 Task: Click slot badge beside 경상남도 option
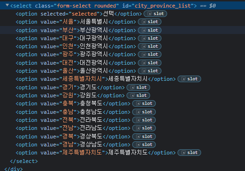click(x=144, y=145)
